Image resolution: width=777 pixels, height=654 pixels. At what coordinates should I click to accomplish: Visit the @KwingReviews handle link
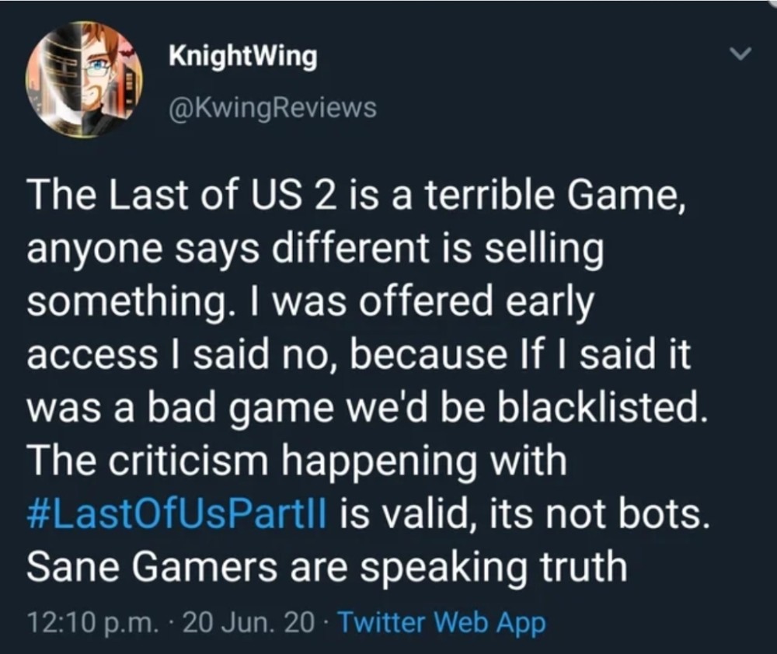click(271, 107)
